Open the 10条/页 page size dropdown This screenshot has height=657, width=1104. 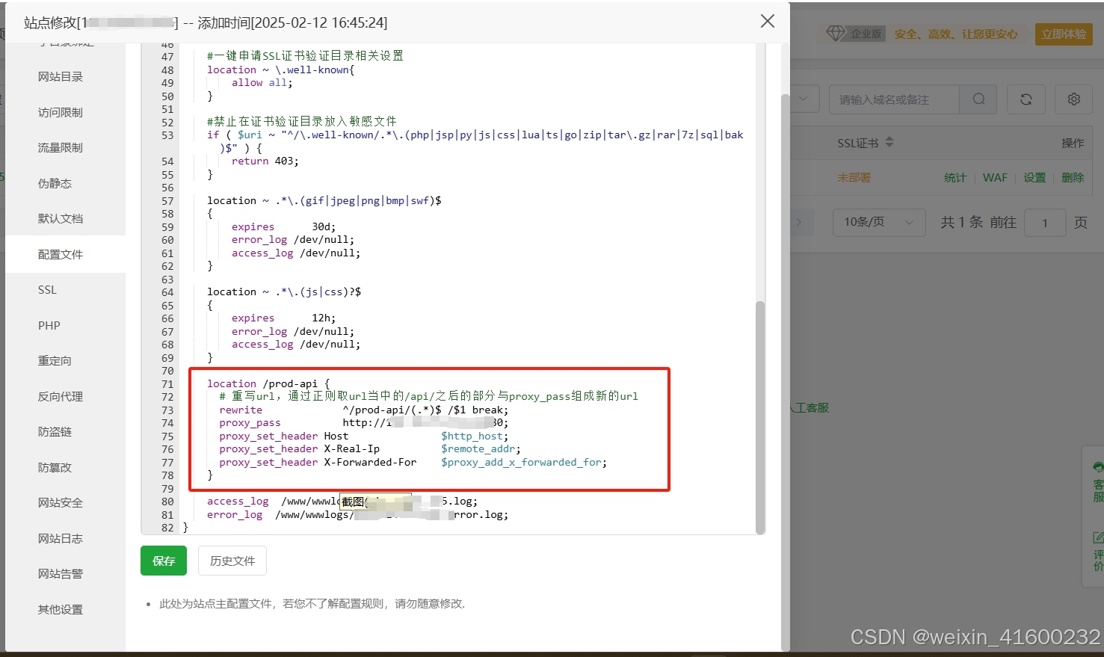click(879, 222)
